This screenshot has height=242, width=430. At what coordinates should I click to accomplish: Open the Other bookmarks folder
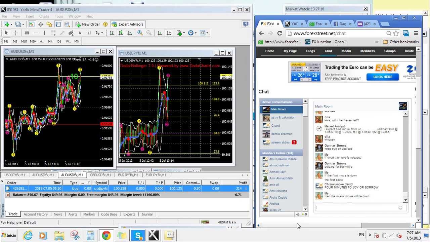401,42
